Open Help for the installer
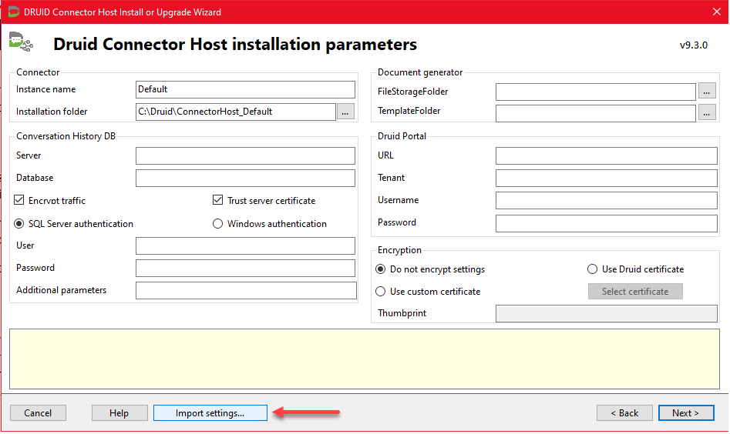The width and height of the screenshot is (730, 434). coord(119,413)
